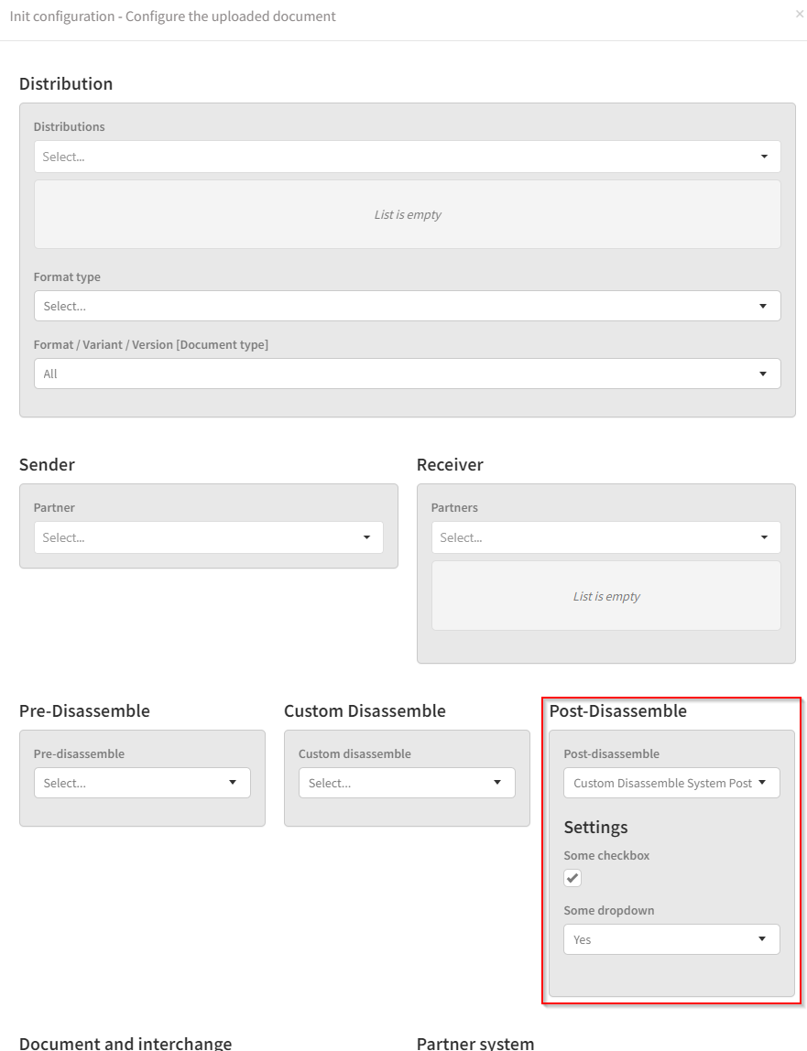Click the Sender Partner dropdown caret arrow

coord(366,537)
